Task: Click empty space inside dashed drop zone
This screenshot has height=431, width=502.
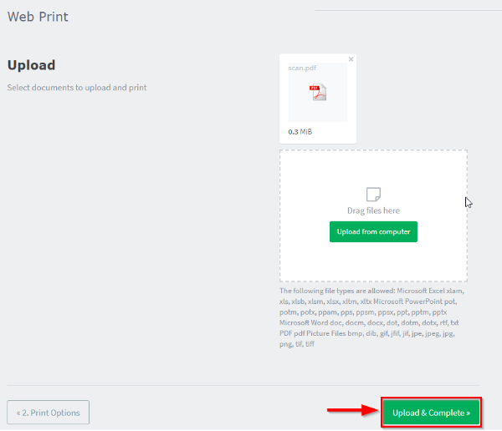Action: 373,262
